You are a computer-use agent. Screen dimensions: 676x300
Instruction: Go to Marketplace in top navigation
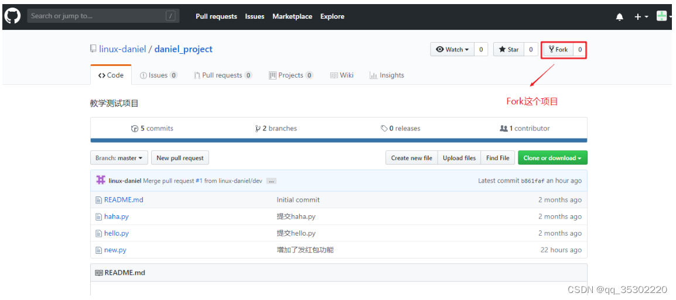[292, 16]
